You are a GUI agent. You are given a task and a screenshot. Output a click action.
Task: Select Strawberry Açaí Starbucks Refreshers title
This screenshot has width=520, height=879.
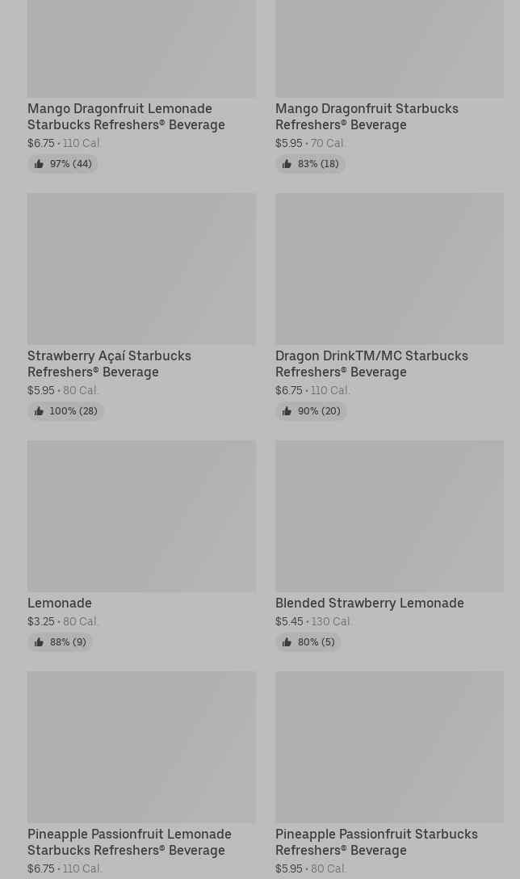click(109, 364)
